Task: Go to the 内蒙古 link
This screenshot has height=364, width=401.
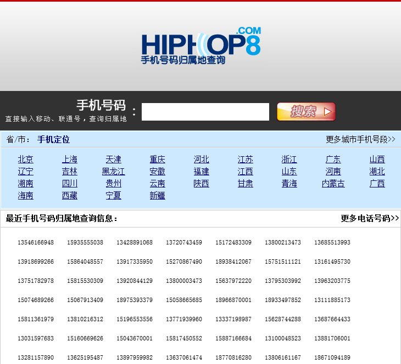Action: (x=333, y=183)
